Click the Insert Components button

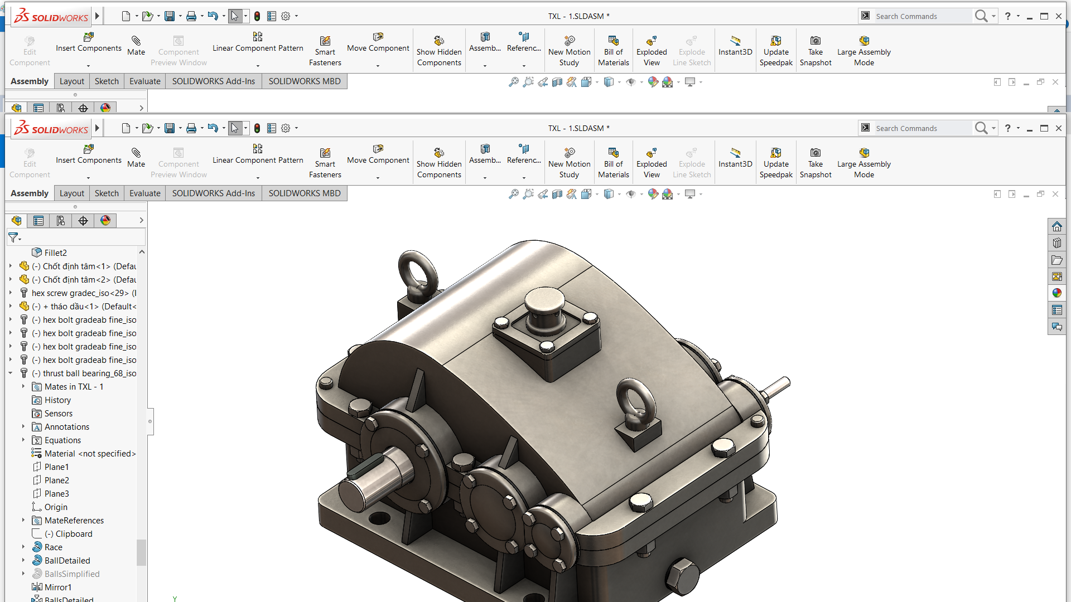(x=88, y=155)
